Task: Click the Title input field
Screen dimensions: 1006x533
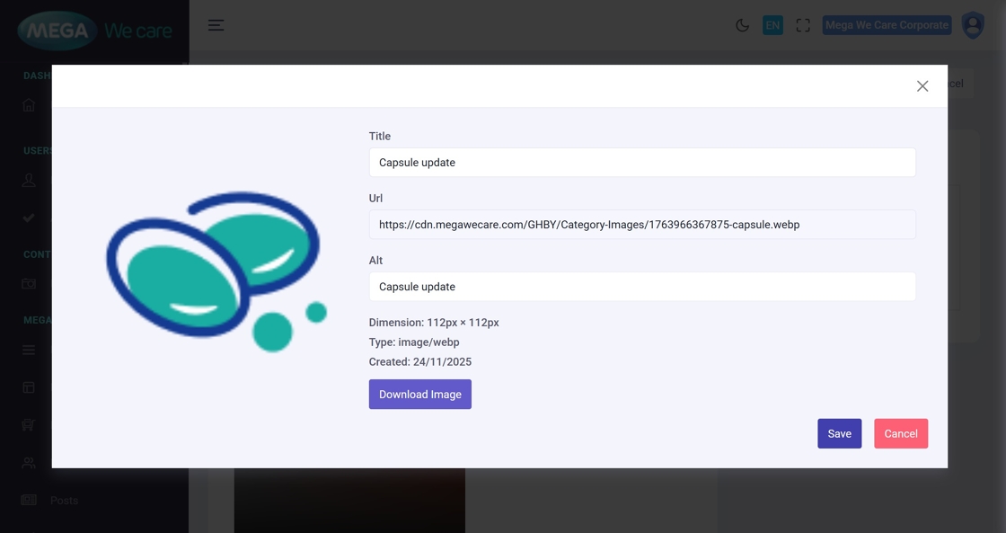Action: (x=642, y=163)
